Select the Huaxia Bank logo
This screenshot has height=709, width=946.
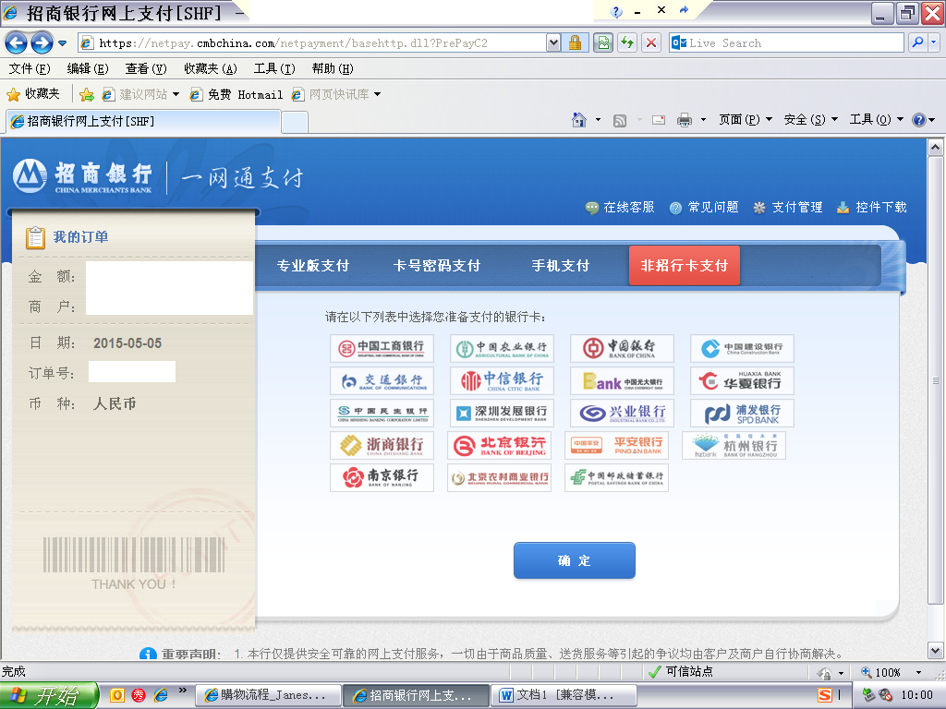742,380
